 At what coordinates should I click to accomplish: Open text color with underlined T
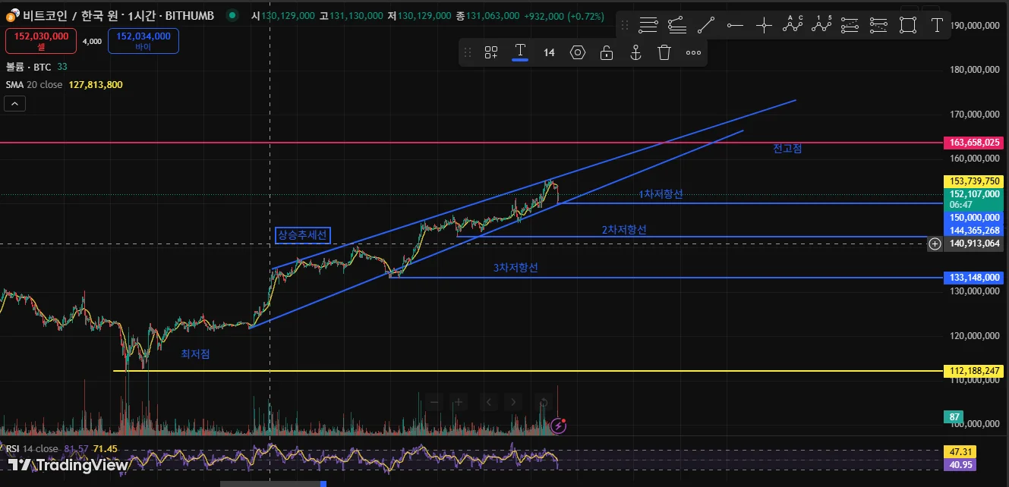[x=520, y=52]
